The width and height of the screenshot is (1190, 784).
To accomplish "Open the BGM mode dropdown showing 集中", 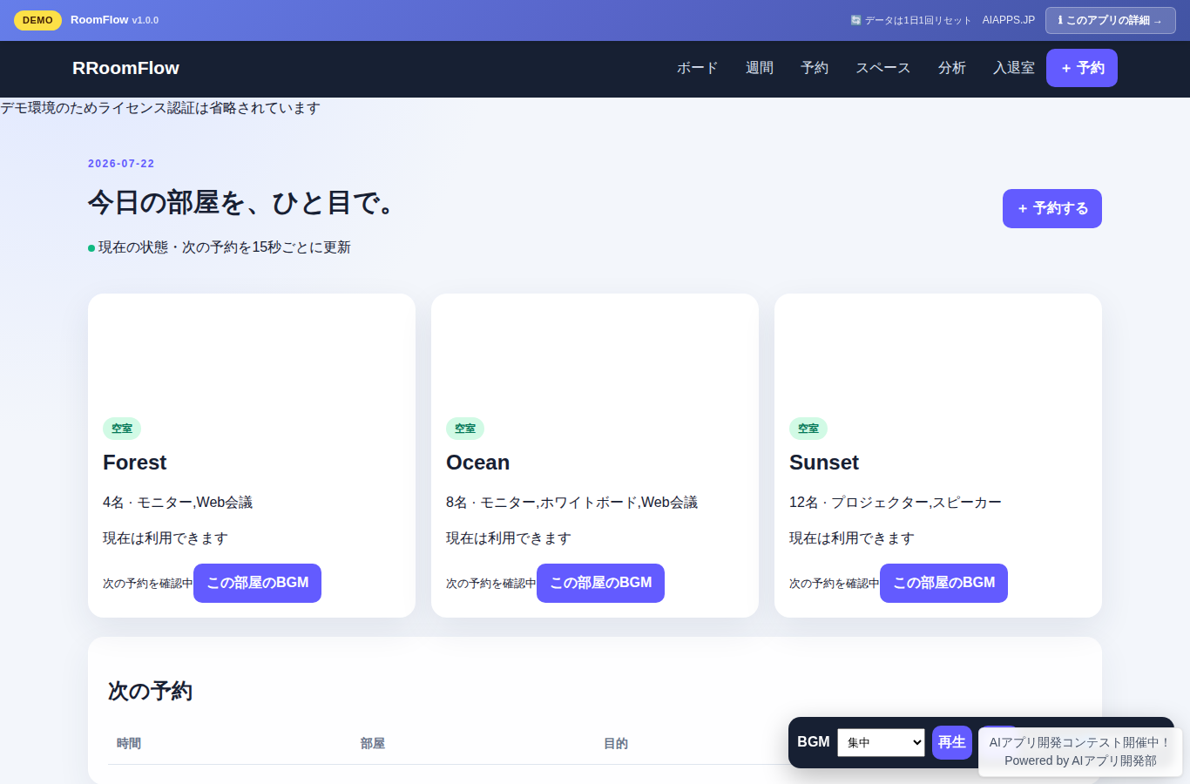I will coord(881,742).
